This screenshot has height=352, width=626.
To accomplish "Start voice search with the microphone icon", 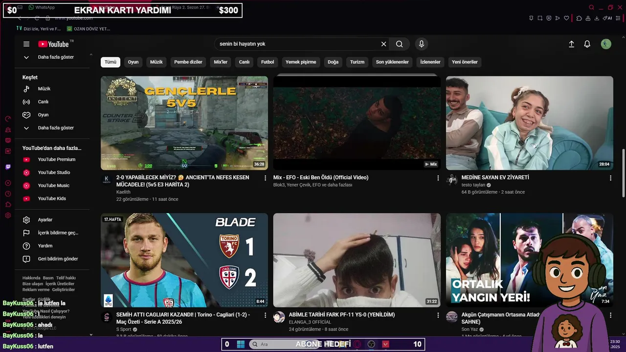I will click(422, 44).
